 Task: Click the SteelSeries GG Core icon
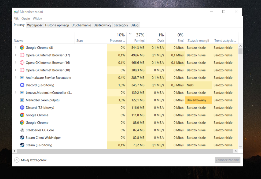pyautogui.click(x=22, y=130)
